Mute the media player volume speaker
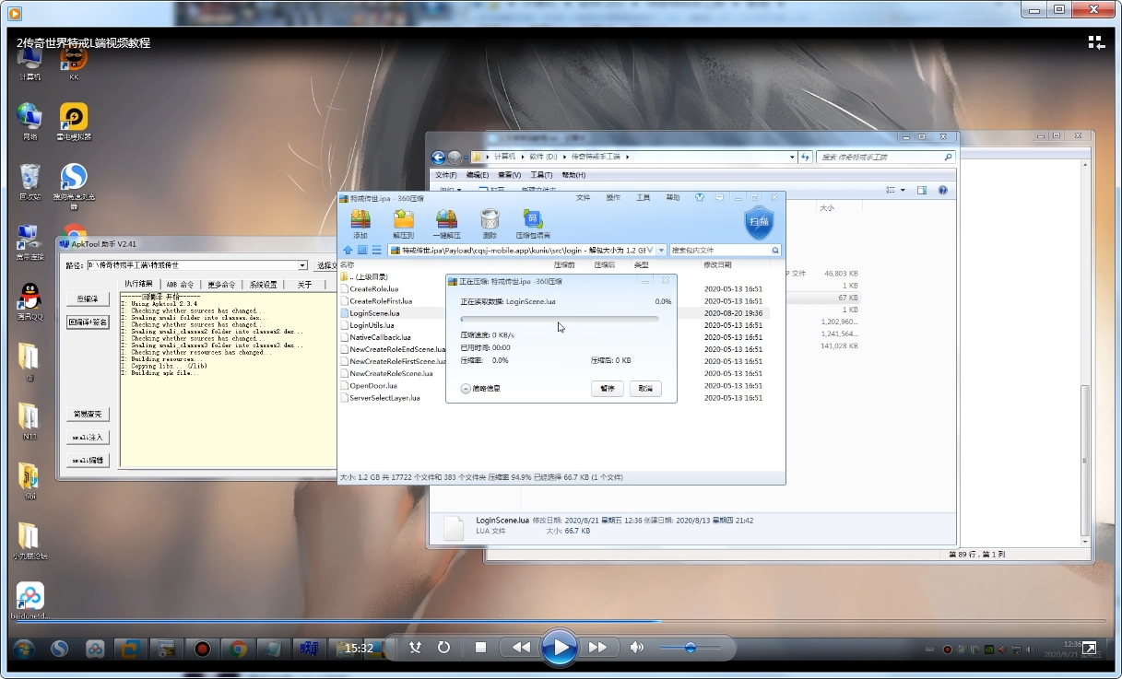 pos(636,648)
